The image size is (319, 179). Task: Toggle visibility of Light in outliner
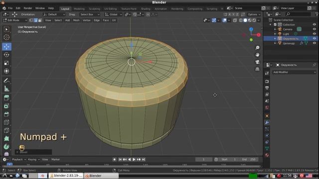pyautogui.click(x=315, y=34)
